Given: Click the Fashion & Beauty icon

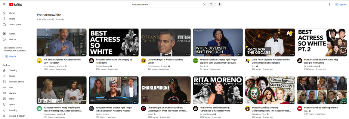Looking at the screenshot, I should click(x=4, y=116).
